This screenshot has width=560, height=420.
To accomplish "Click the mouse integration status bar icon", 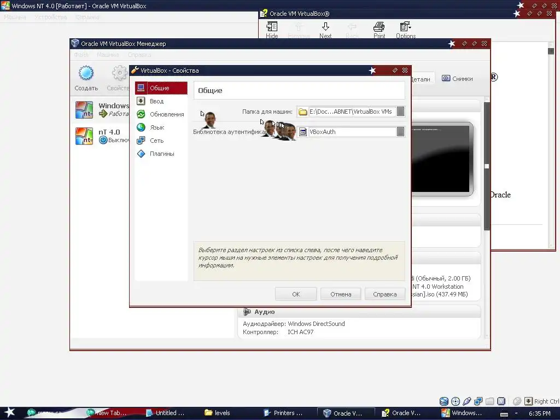I will (x=517, y=401).
